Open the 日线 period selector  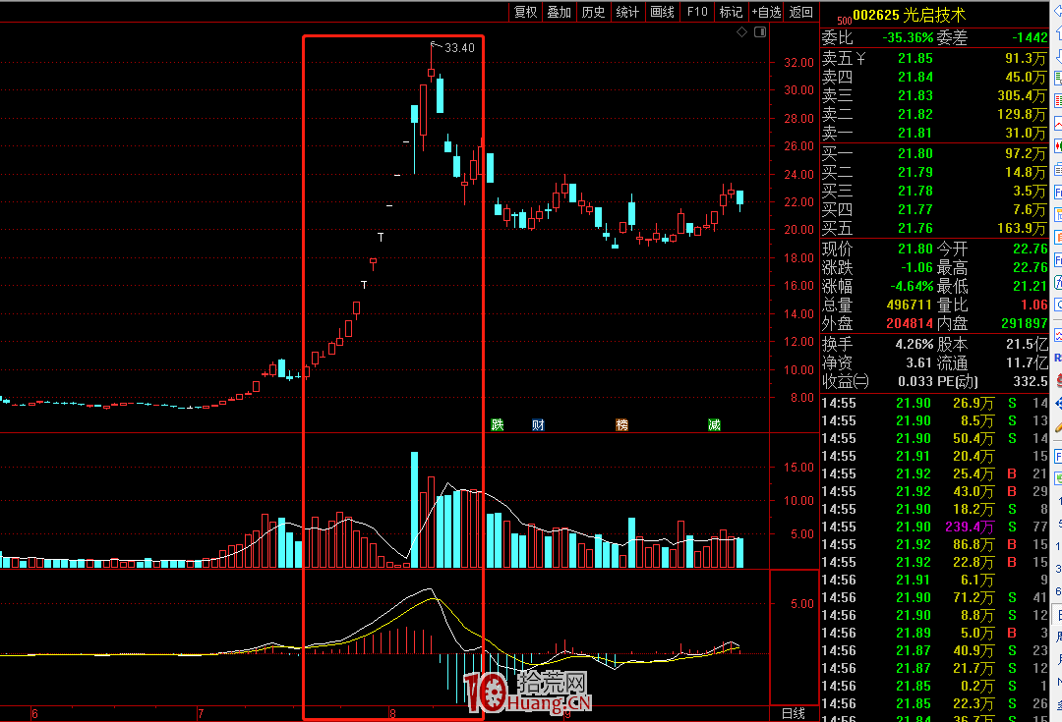click(794, 713)
